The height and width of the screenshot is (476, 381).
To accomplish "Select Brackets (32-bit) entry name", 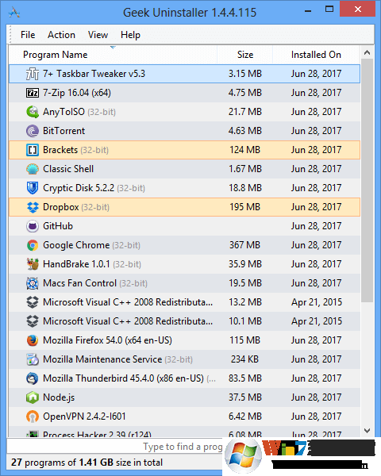I will tap(75, 150).
